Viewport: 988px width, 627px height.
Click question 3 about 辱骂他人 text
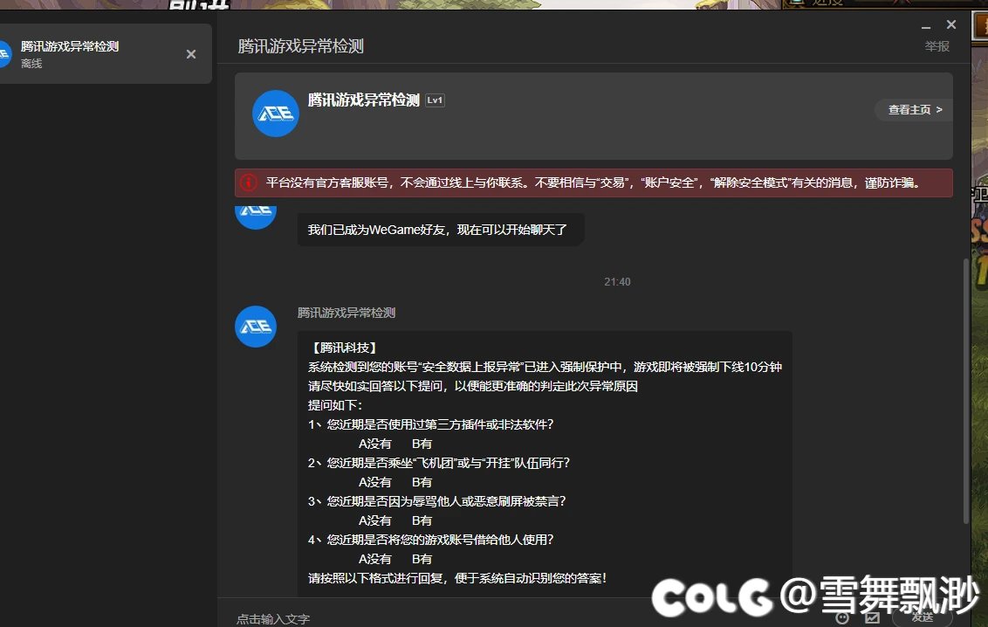coord(437,501)
